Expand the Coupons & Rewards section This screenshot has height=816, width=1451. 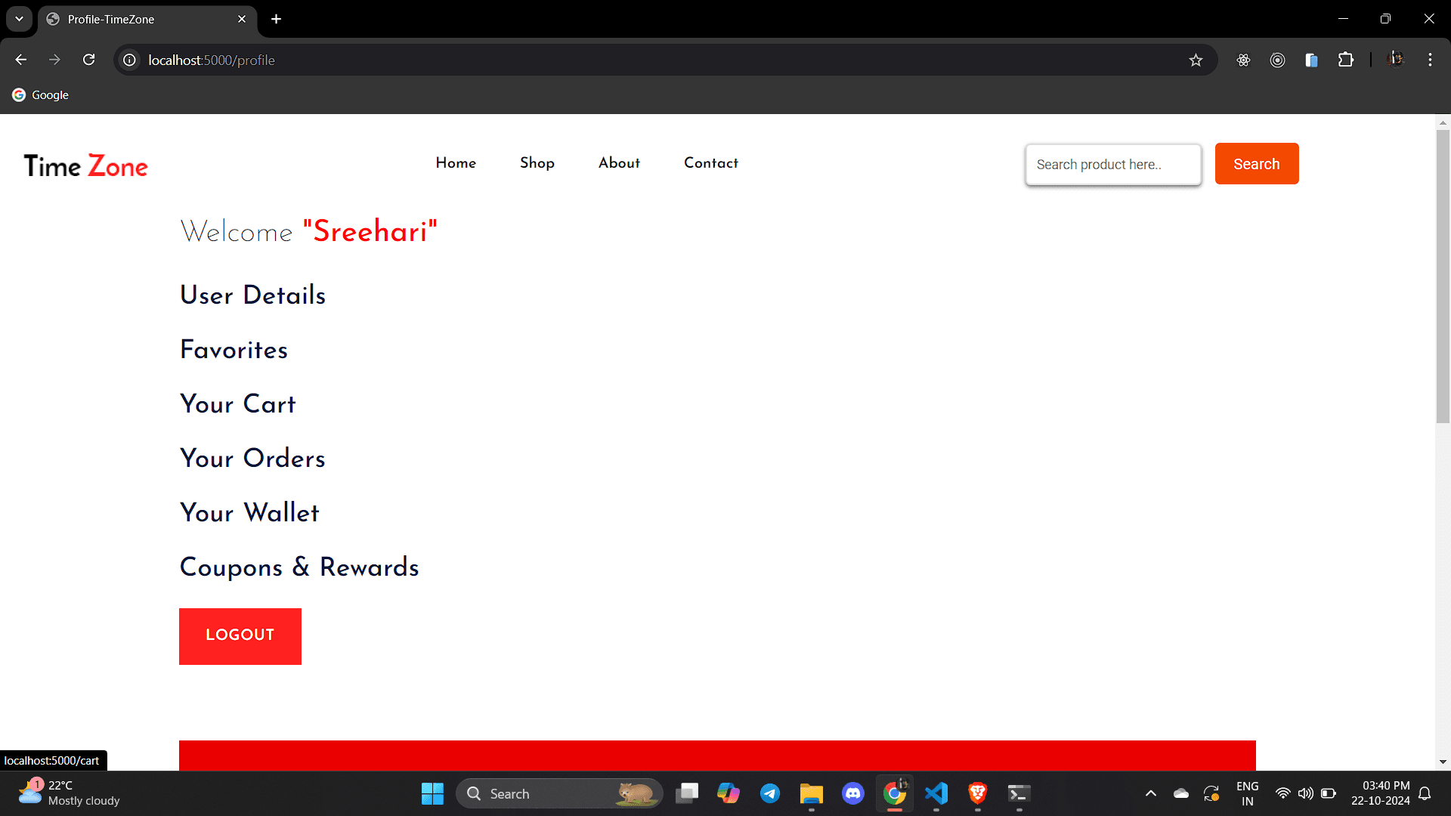tap(299, 567)
